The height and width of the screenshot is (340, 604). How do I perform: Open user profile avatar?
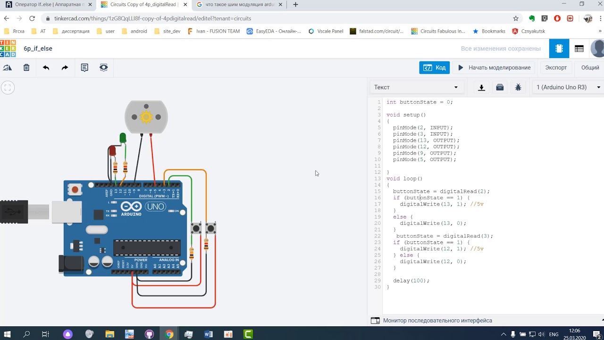(597, 49)
